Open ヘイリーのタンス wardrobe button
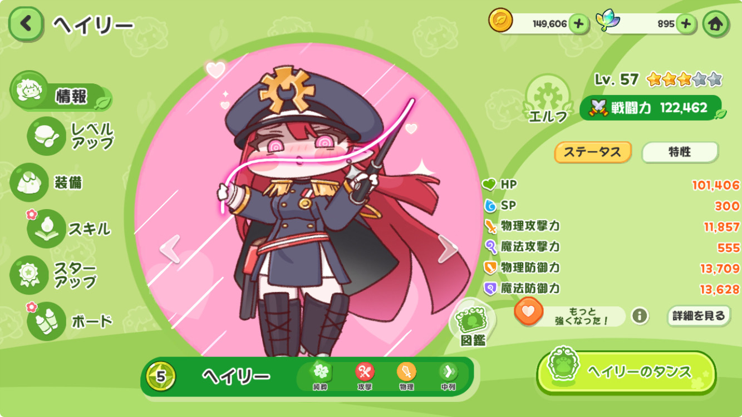This screenshot has width=742, height=417. (x=626, y=372)
